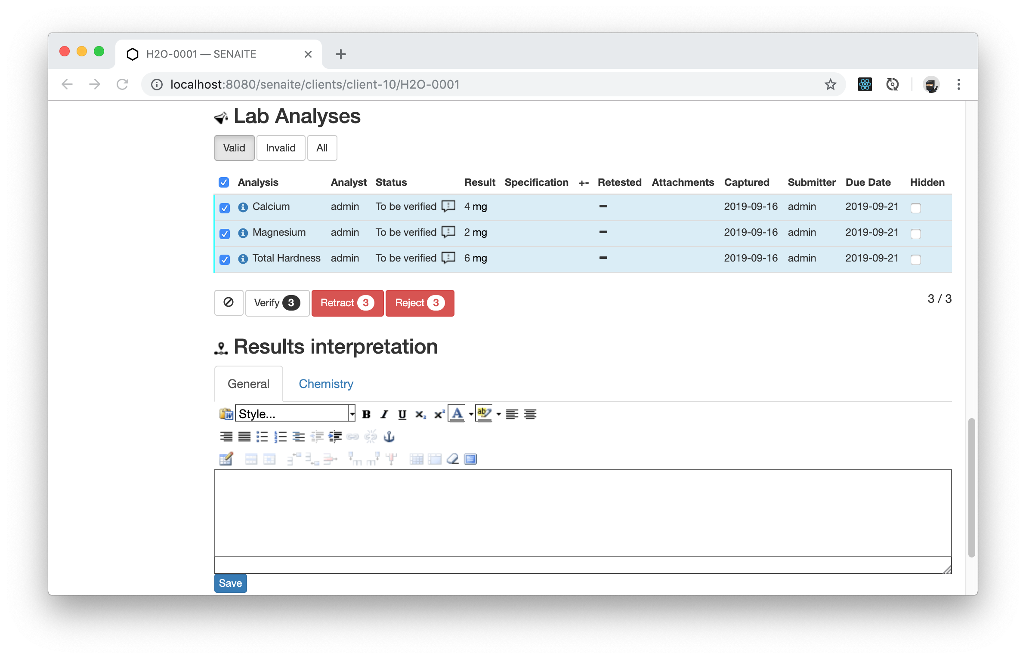Check Hidden box for Total Hardness

(x=916, y=259)
